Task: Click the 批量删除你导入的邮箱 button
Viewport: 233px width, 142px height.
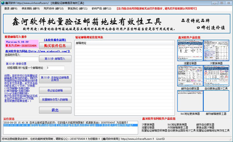Action: [x=55, y=99]
